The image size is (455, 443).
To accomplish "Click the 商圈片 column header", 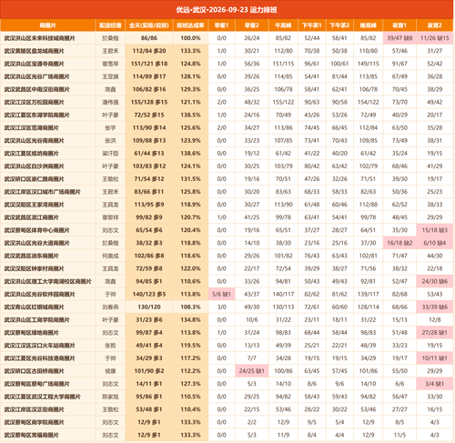I will (x=47, y=25).
